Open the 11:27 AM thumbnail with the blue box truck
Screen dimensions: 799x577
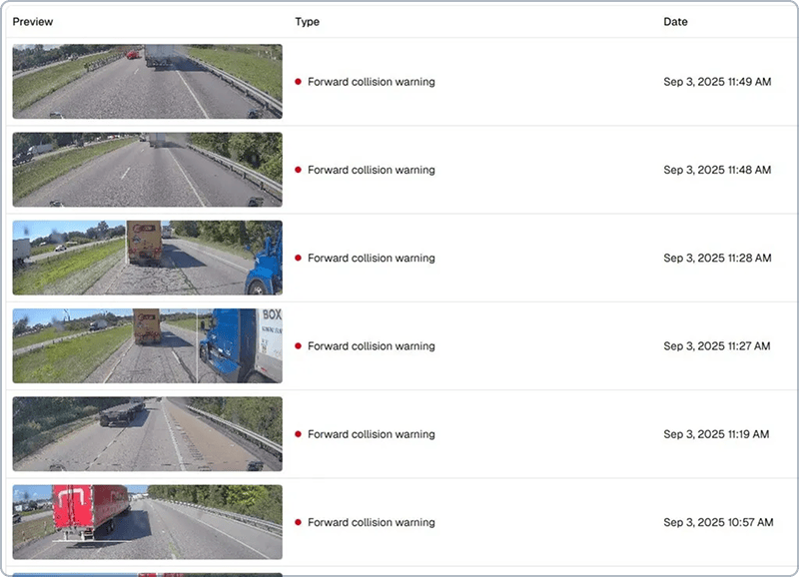click(x=147, y=345)
